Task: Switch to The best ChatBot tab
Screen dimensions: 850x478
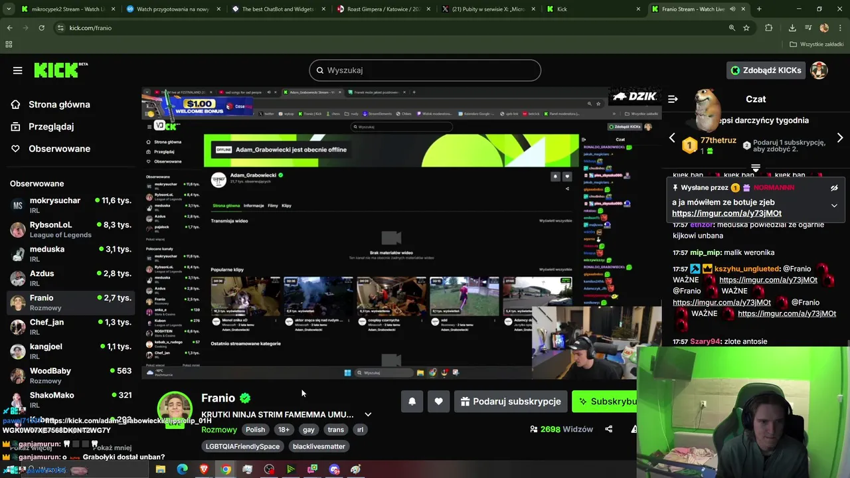Action: (278, 9)
